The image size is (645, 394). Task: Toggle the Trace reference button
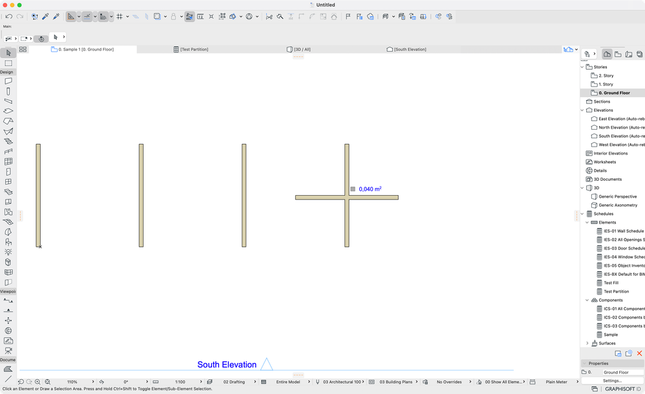(157, 16)
